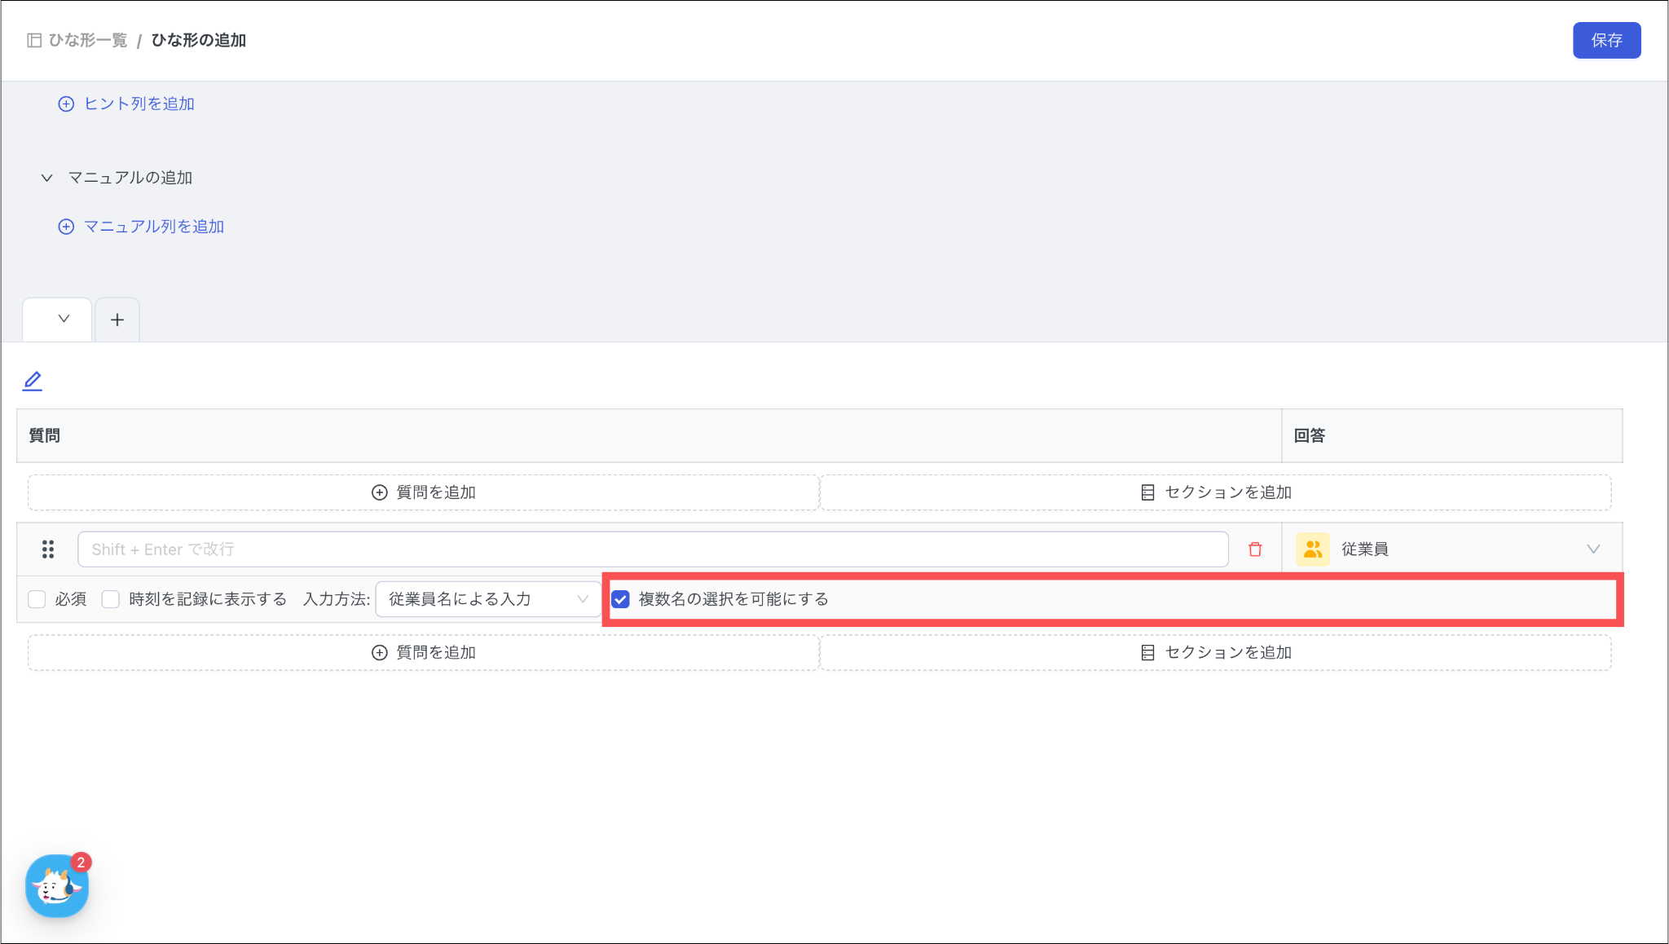Check the 必須 checkbox
The image size is (1669, 944).
[x=37, y=599]
